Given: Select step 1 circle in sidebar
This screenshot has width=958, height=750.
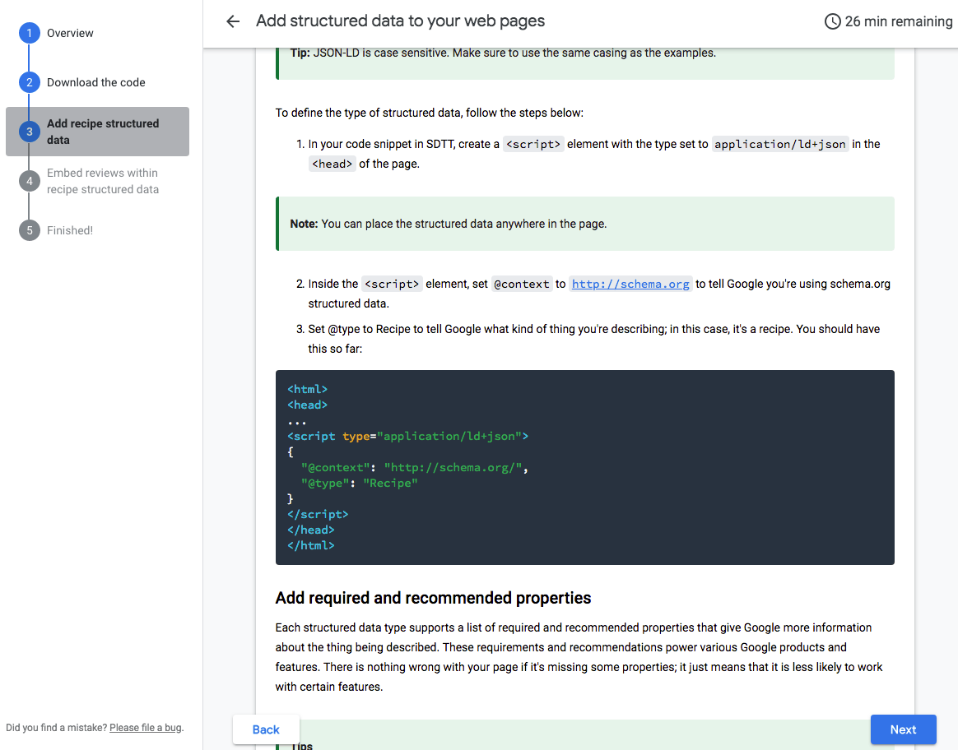Looking at the screenshot, I should 30,33.
